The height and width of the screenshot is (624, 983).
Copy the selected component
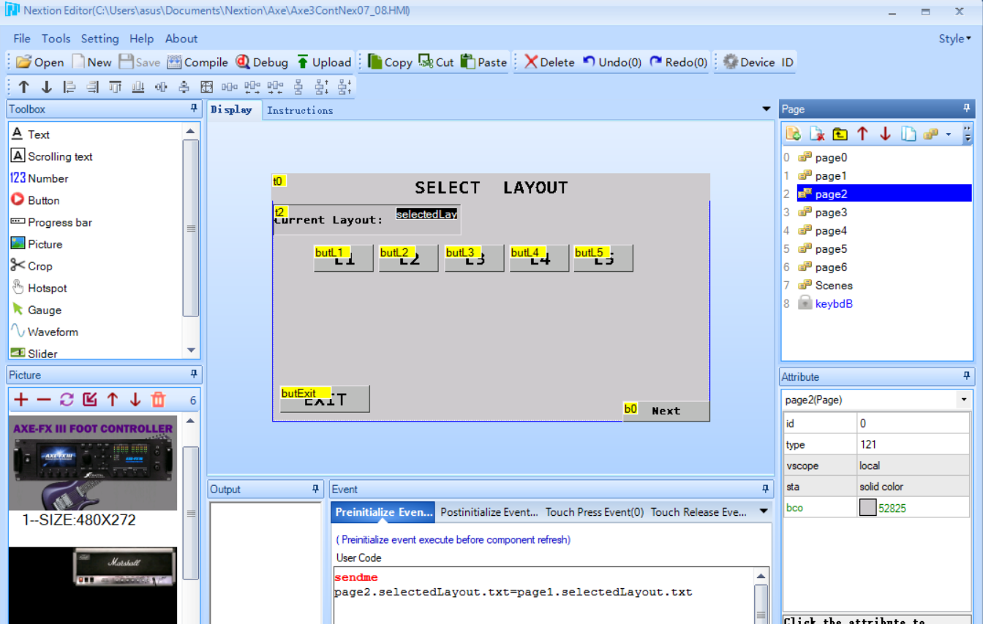(x=390, y=62)
